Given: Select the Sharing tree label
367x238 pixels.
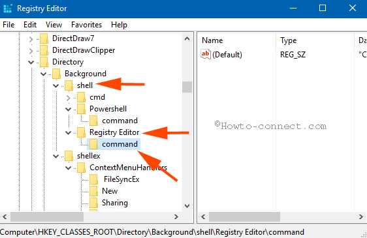Looking at the screenshot, I should pos(115,203).
